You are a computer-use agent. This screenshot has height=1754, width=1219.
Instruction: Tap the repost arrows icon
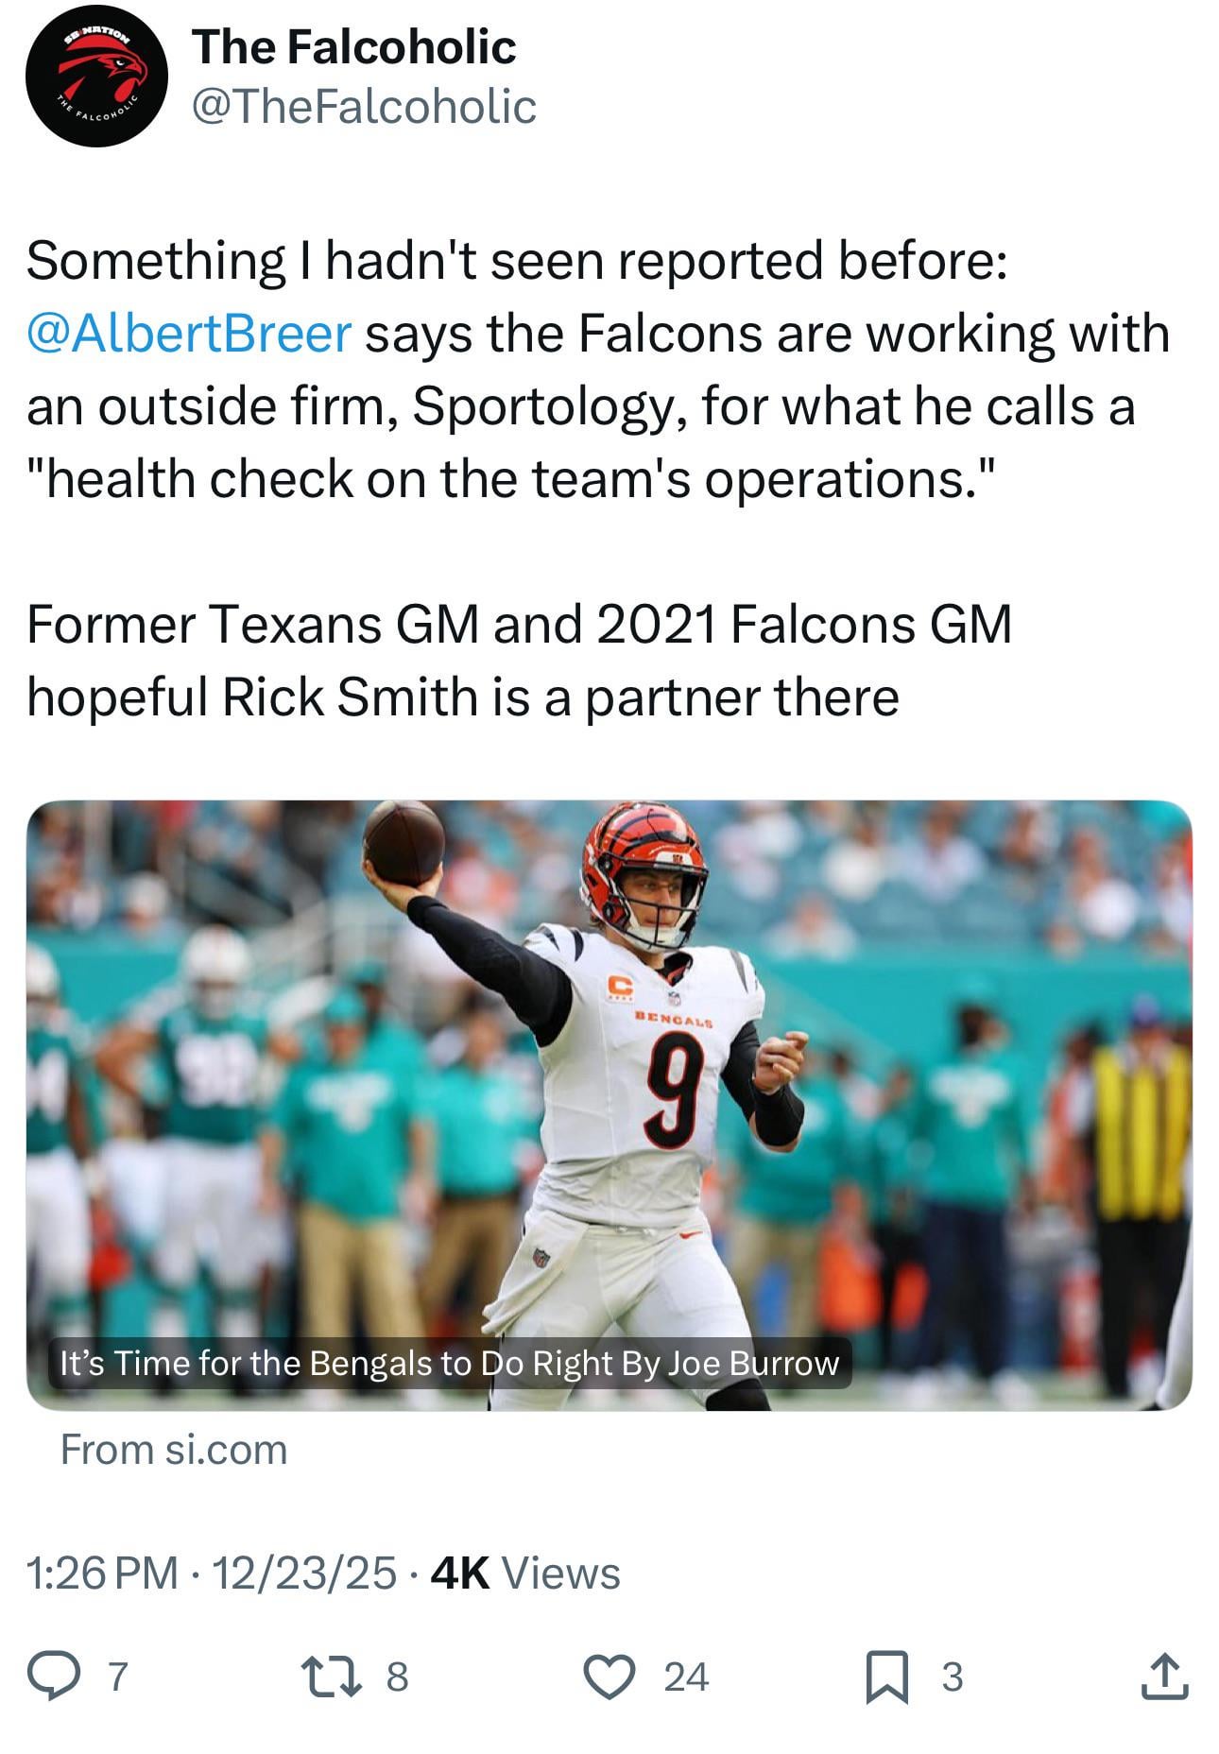[330, 1676]
